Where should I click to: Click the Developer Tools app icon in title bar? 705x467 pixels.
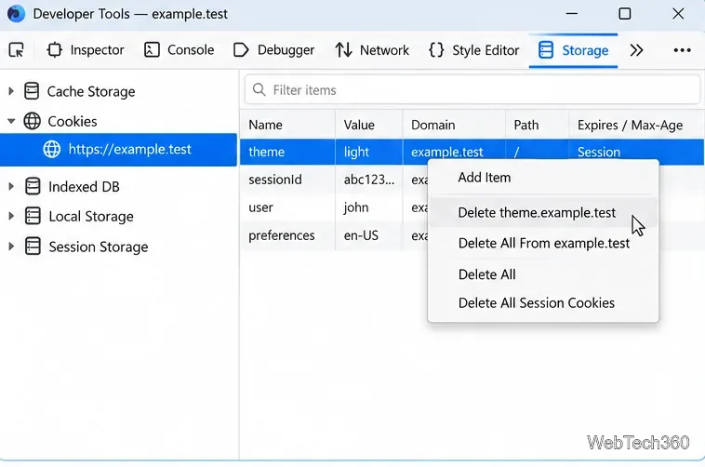16,14
